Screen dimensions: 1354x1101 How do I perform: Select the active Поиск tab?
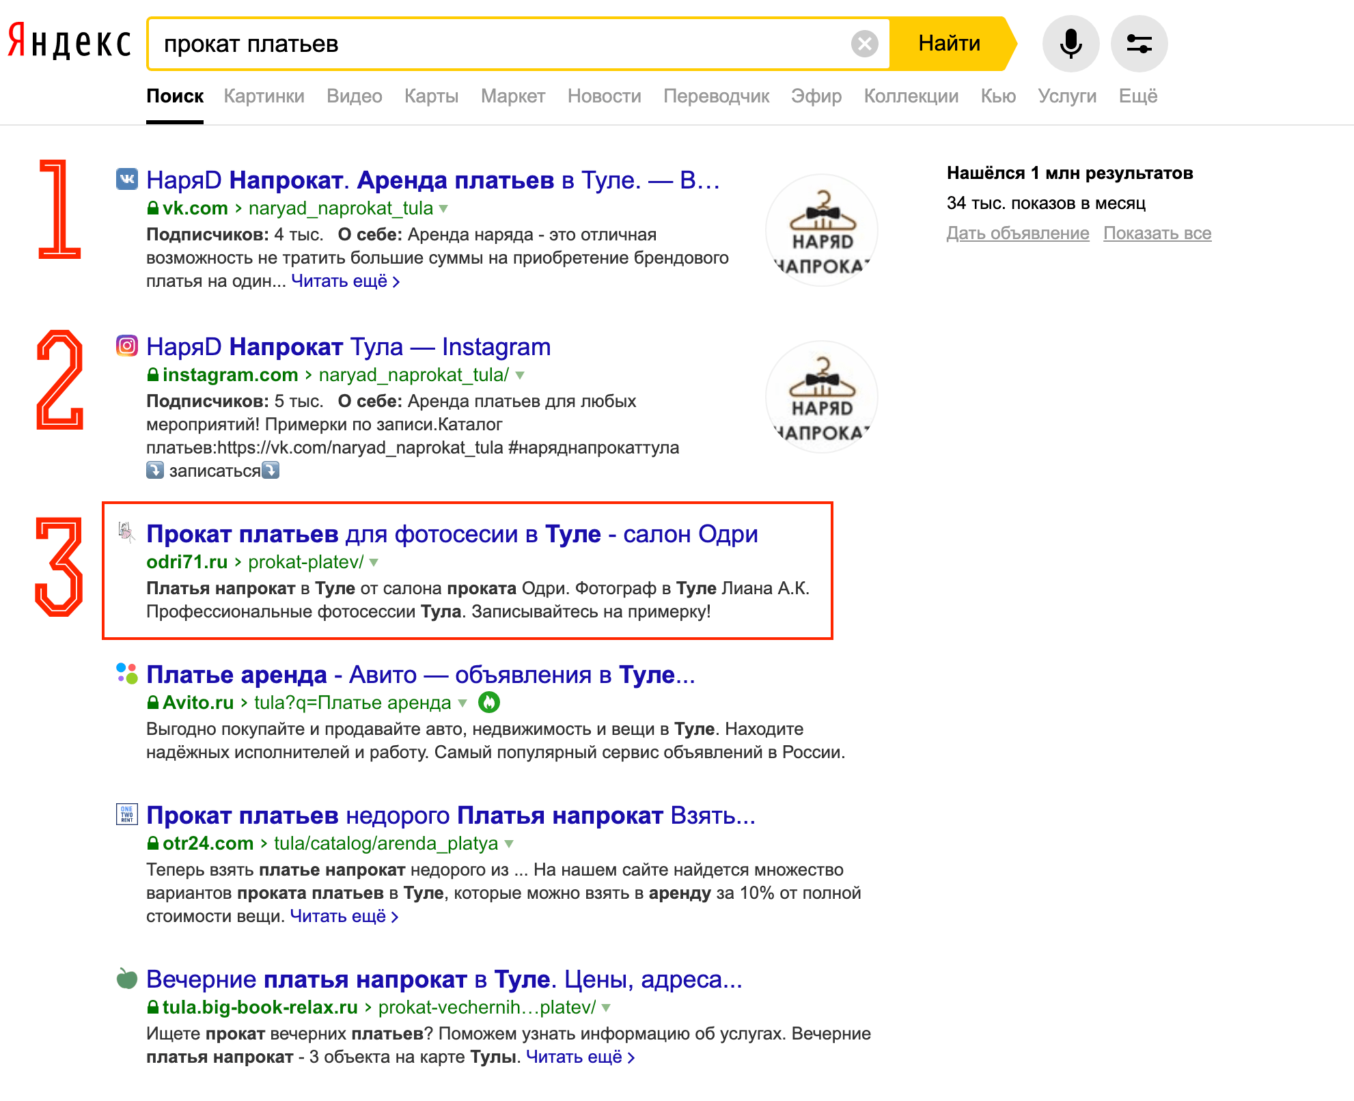(x=175, y=96)
